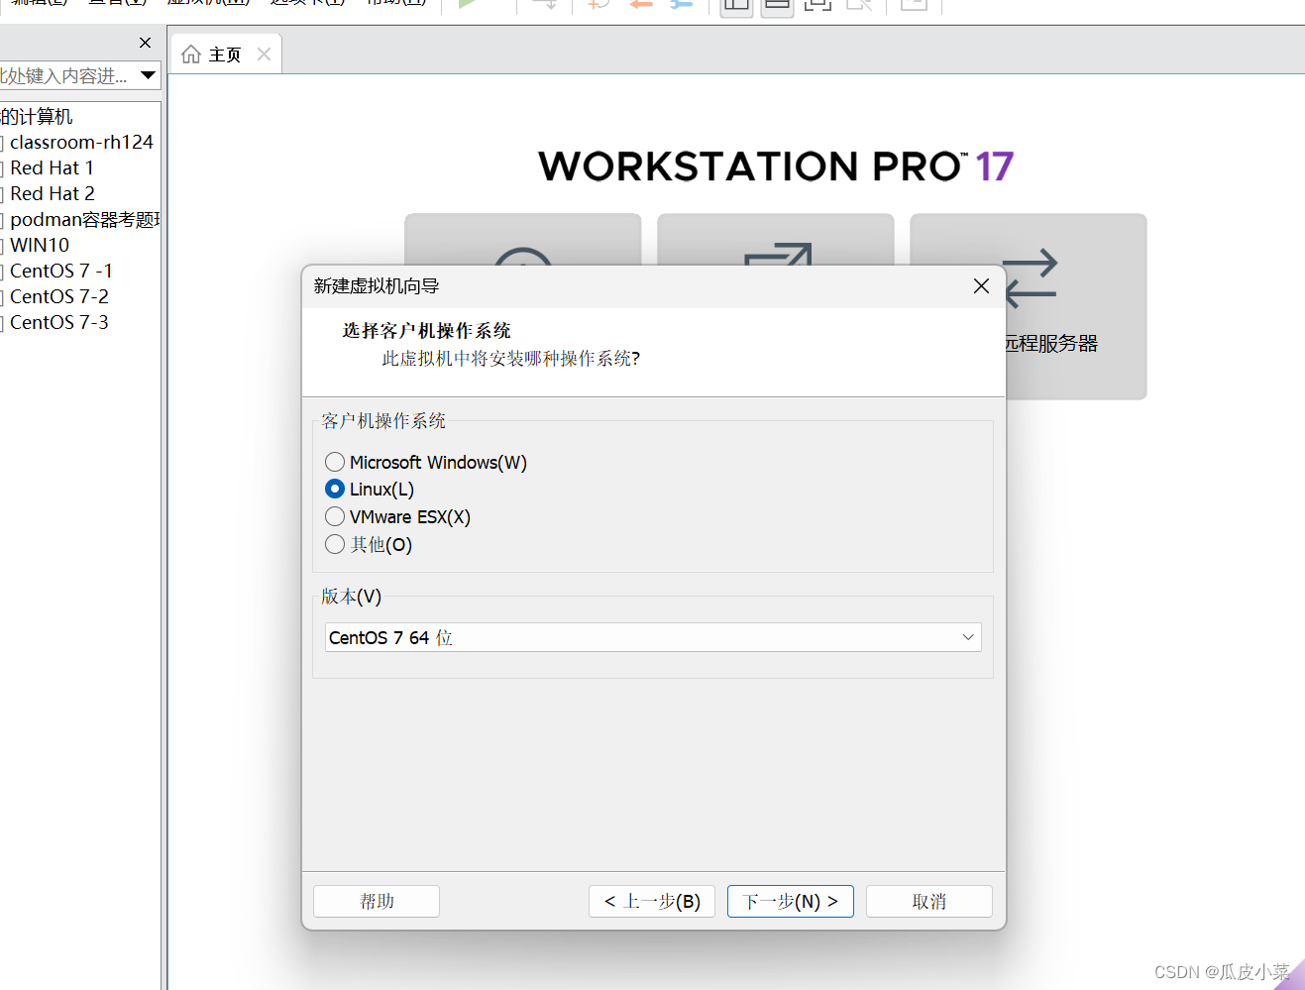The height and width of the screenshot is (990, 1305).
Task: Click the 取消 button in the wizard
Action: (x=928, y=901)
